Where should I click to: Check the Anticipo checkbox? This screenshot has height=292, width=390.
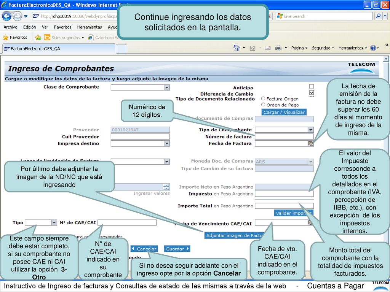[x=312, y=86]
